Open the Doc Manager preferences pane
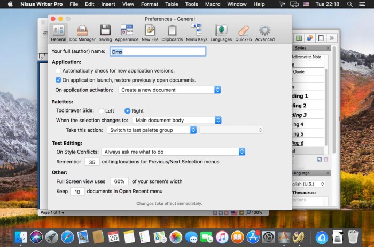The height and width of the screenshot is (247, 374). point(82,32)
